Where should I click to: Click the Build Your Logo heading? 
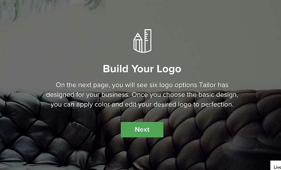pos(142,69)
